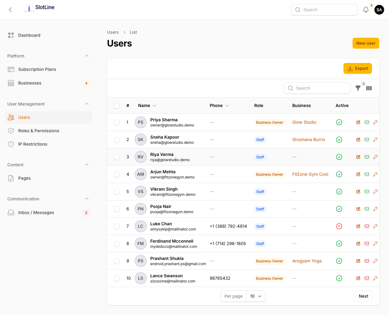
Task: Select checkbox for Prashant Shukla row
Action: (117, 261)
